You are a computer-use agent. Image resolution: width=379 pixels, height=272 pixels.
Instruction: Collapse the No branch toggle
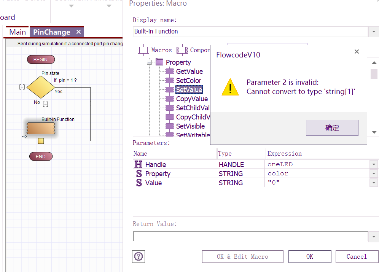coord(45,104)
